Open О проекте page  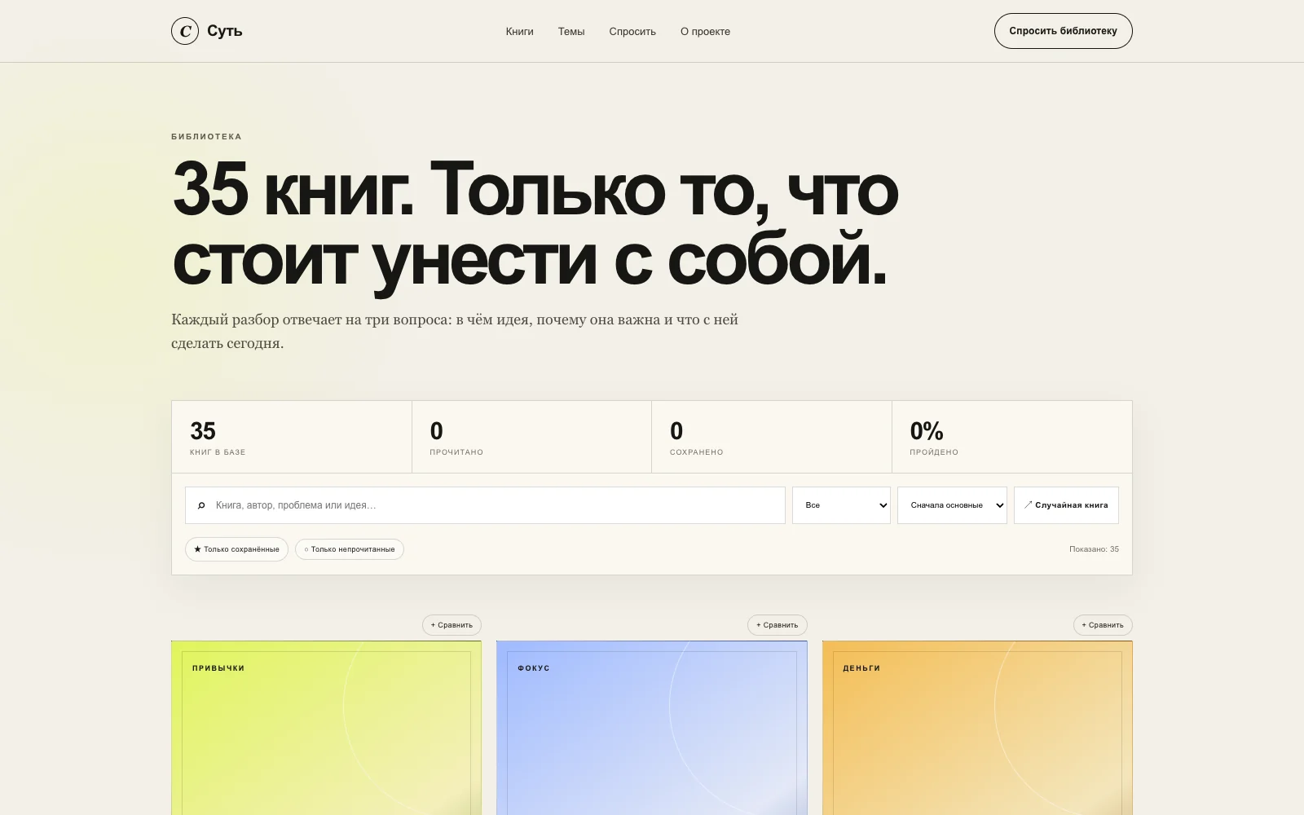pos(705,32)
